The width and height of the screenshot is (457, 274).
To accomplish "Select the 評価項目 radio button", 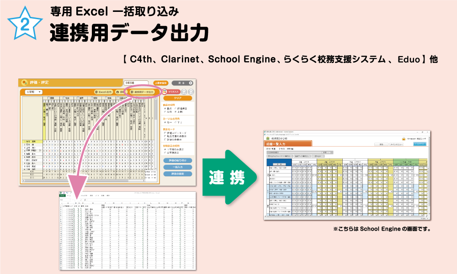I will click(x=175, y=109).
